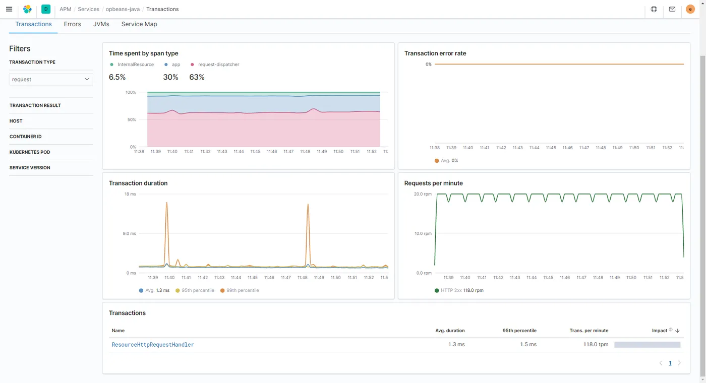Click the Transaction error rate title
This screenshot has width=706, height=383.
click(435, 53)
